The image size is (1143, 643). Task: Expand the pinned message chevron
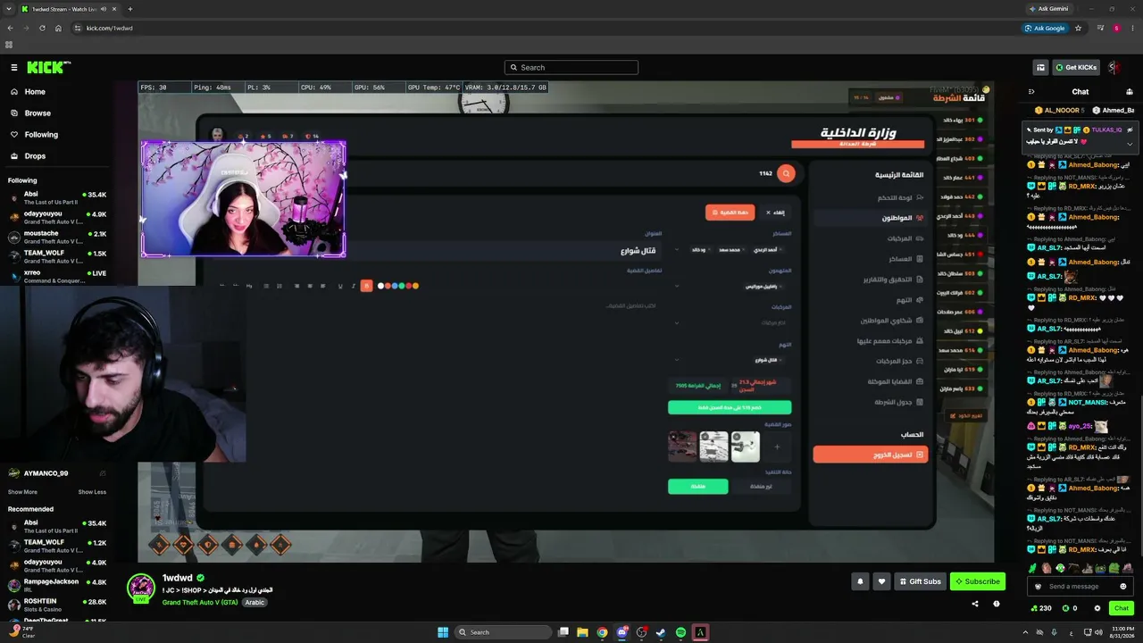coord(1130,144)
